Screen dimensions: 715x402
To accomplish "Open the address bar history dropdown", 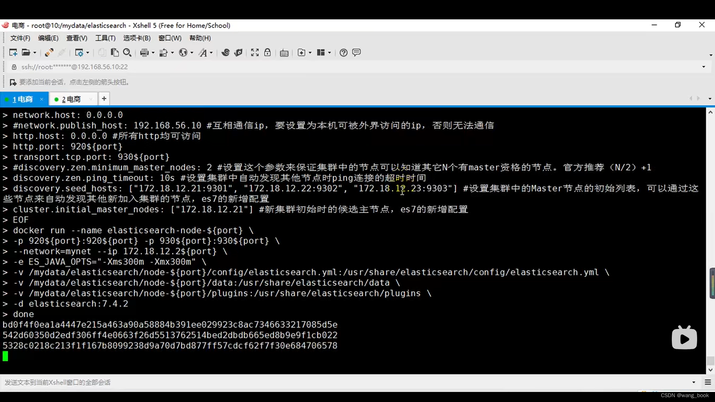I will [703, 67].
